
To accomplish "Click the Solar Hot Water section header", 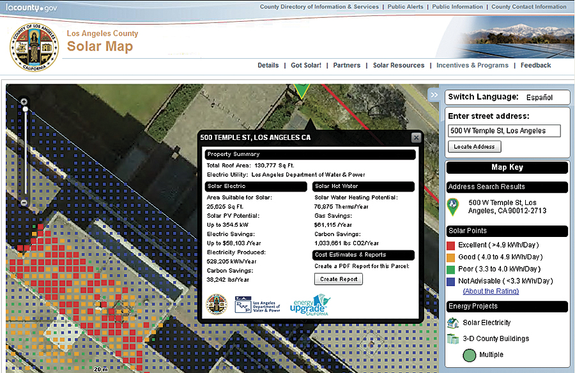I will [364, 187].
